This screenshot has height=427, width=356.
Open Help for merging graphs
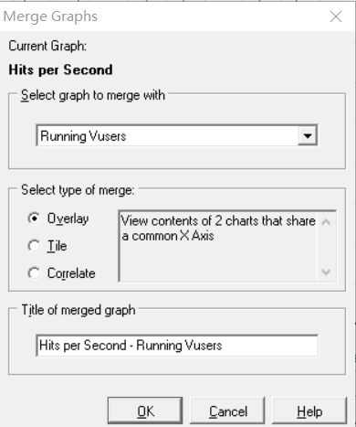tap(309, 411)
